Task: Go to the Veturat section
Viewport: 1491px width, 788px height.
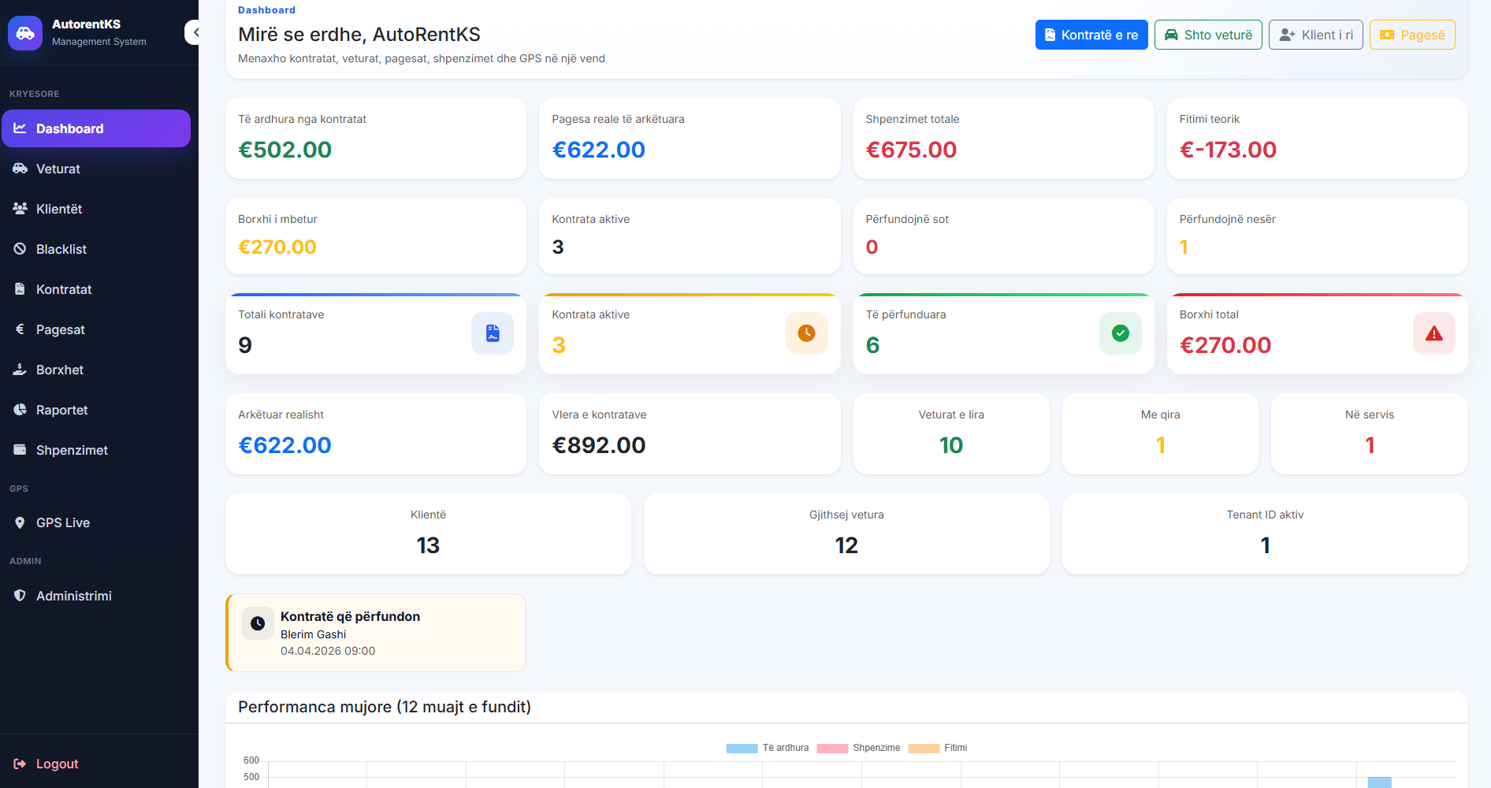Action: [96, 169]
